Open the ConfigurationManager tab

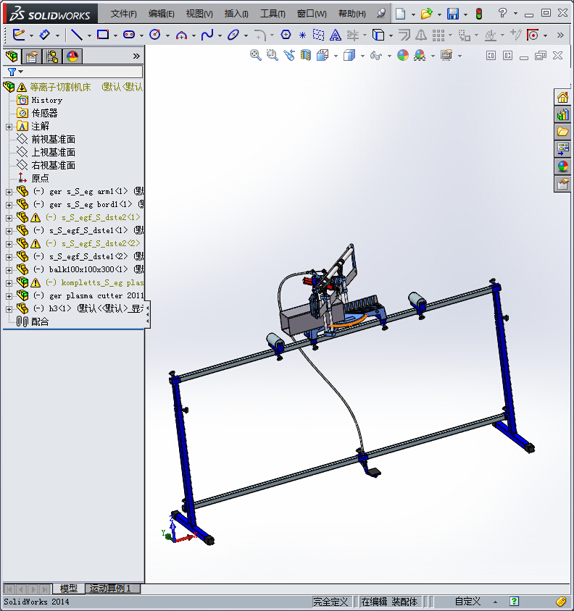(52, 56)
